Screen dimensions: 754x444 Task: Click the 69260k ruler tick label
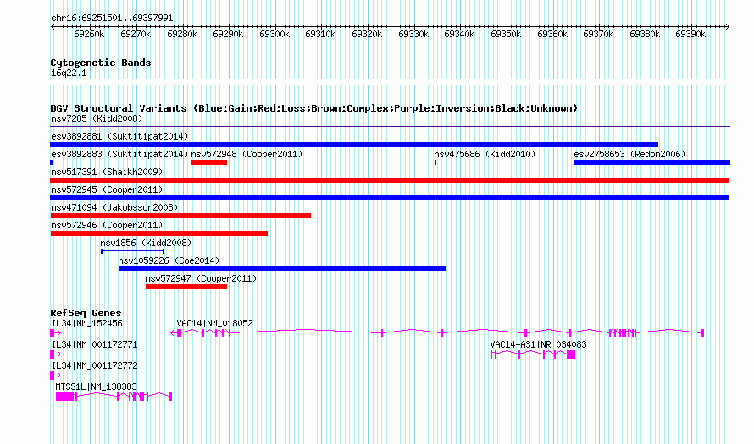[90, 34]
